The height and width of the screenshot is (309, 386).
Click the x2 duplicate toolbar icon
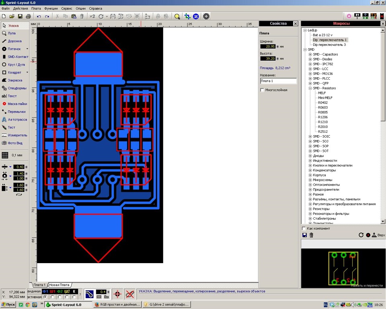coord(92,16)
